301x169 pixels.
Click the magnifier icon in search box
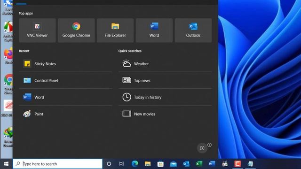click(18, 164)
